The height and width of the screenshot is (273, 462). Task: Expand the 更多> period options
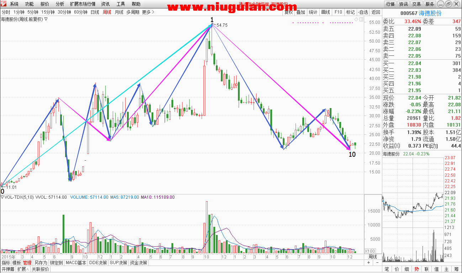click(148, 12)
